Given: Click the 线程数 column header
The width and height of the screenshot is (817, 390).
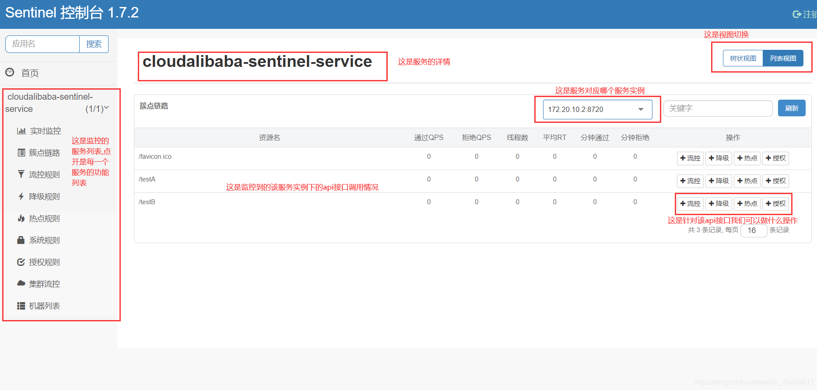Looking at the screenshot, I should pos(518,138).
